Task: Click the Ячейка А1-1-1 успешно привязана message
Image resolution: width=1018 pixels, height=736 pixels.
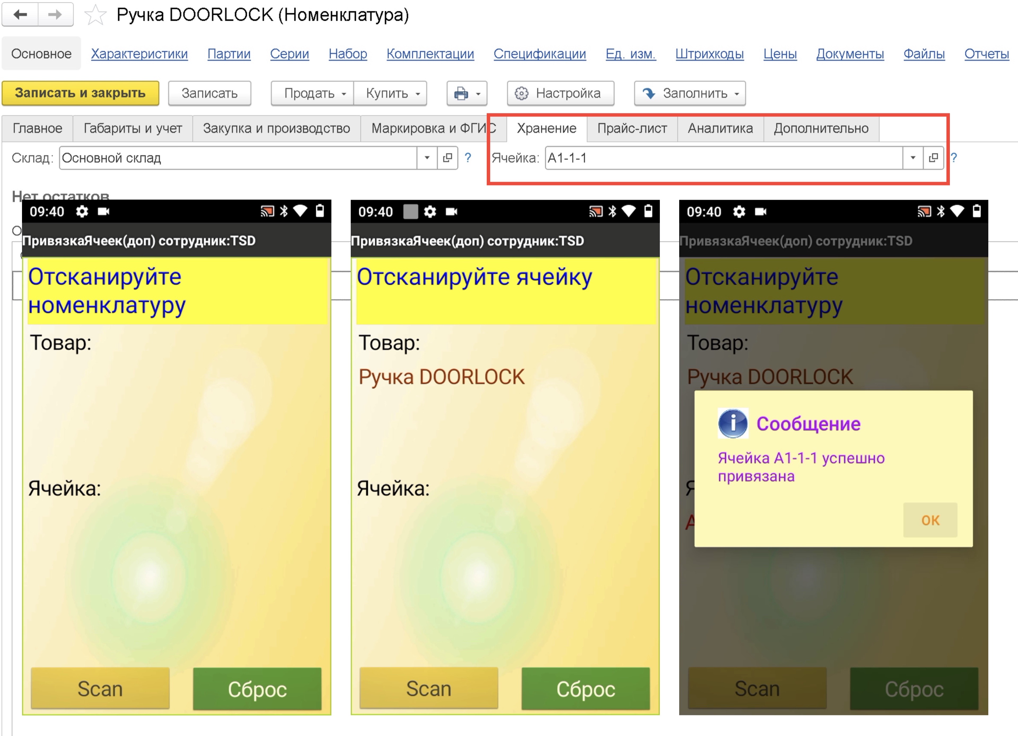Action: [x=801, y=467]
